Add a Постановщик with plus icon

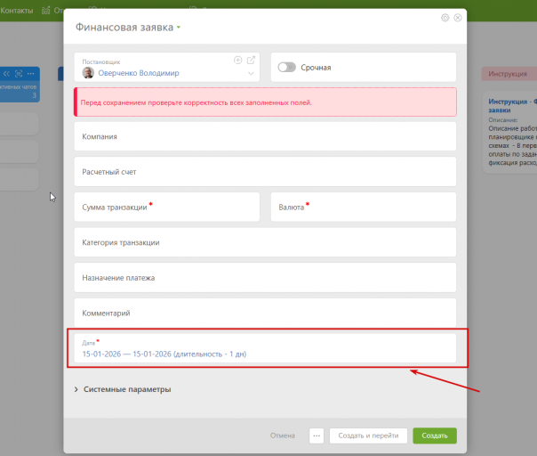[237, 60]
